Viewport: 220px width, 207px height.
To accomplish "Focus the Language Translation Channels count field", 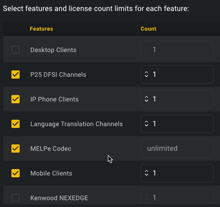I will 177,124.
